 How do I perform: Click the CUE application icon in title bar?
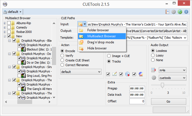pos(5,4)
